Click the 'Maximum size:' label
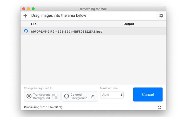The height and width of the screenshot is (117, 188). pos(109,88)
